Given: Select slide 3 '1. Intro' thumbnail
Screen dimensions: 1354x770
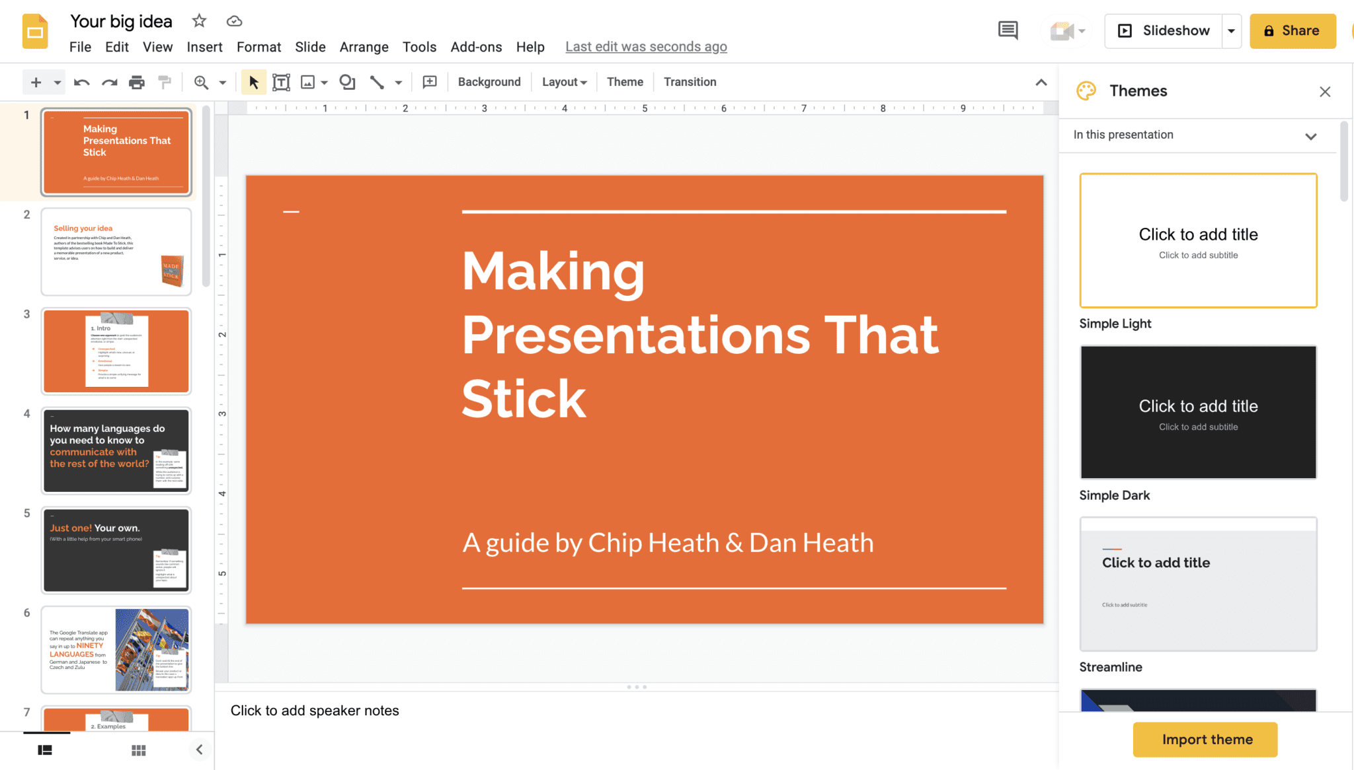Looking at the screenshot, I should [x=116, y=351].
